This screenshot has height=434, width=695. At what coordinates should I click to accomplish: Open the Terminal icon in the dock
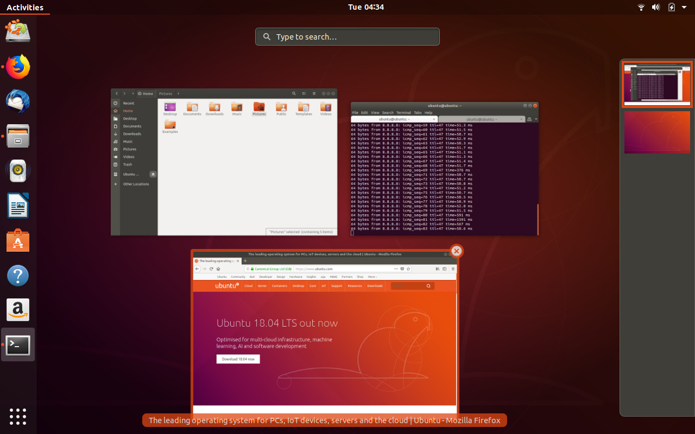click(18, 345)
